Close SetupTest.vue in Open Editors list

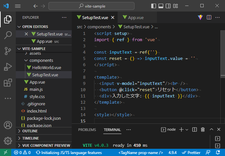[x=26, y=34]
